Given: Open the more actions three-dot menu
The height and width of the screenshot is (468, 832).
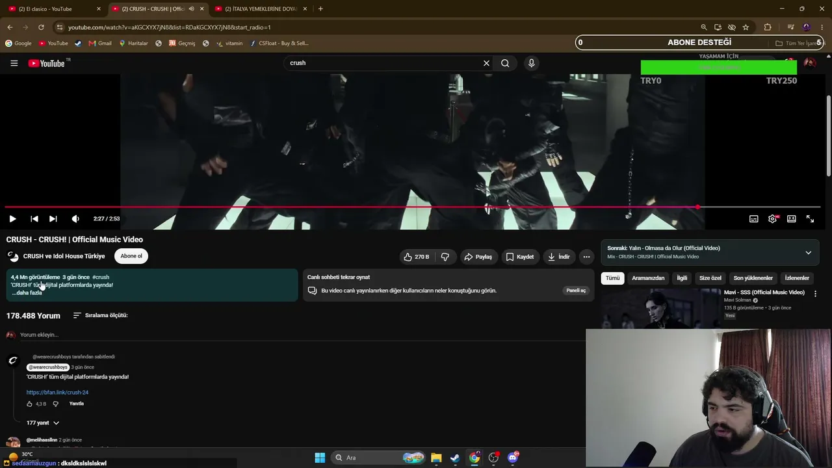Looking at the screenshot, I should click(x=586, y=257).
